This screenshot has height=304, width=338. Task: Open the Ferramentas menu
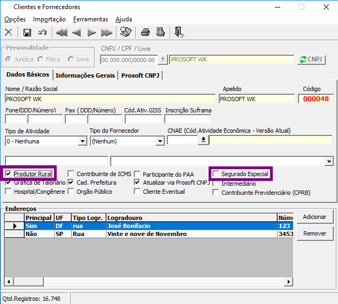(90, 19)
